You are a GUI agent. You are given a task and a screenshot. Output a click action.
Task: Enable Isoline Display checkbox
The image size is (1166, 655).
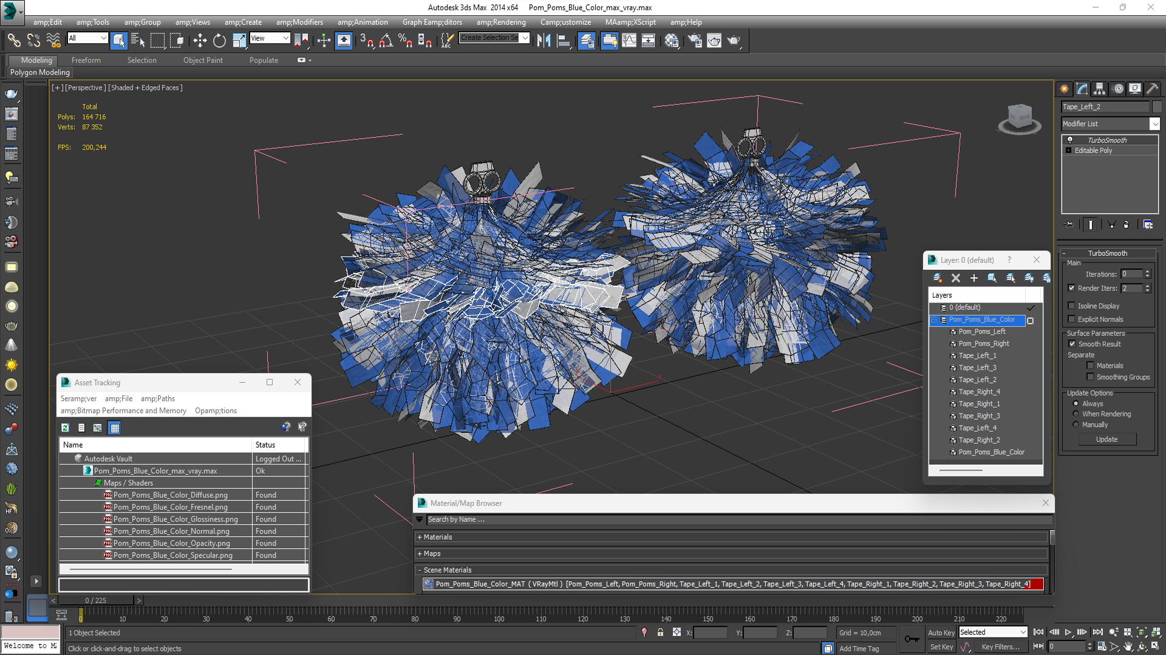(x=1072, y=306)
